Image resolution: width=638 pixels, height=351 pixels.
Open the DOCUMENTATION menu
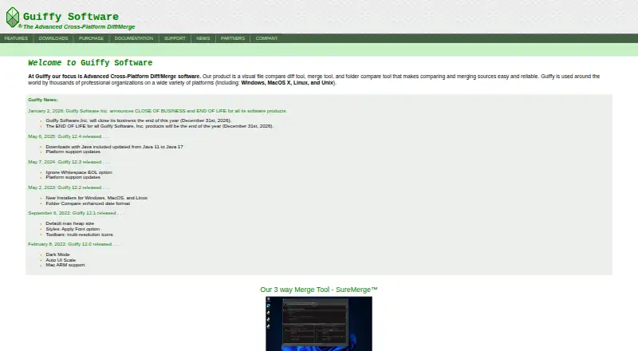pos(134,38)
